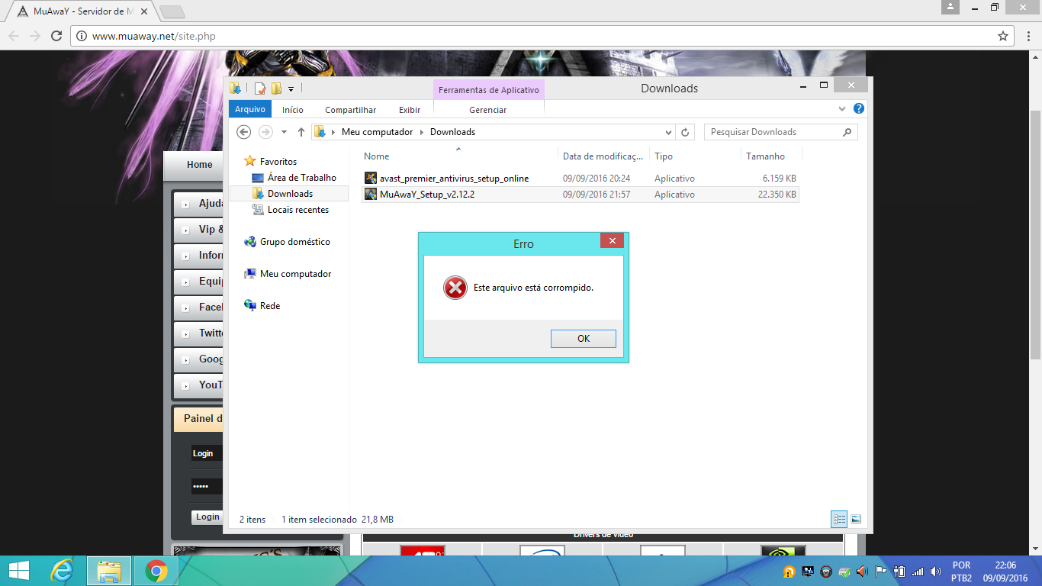1042x586 pixels.
Task: Switch to the Compartilhar ribbon tab
Action: click(350, 110)
